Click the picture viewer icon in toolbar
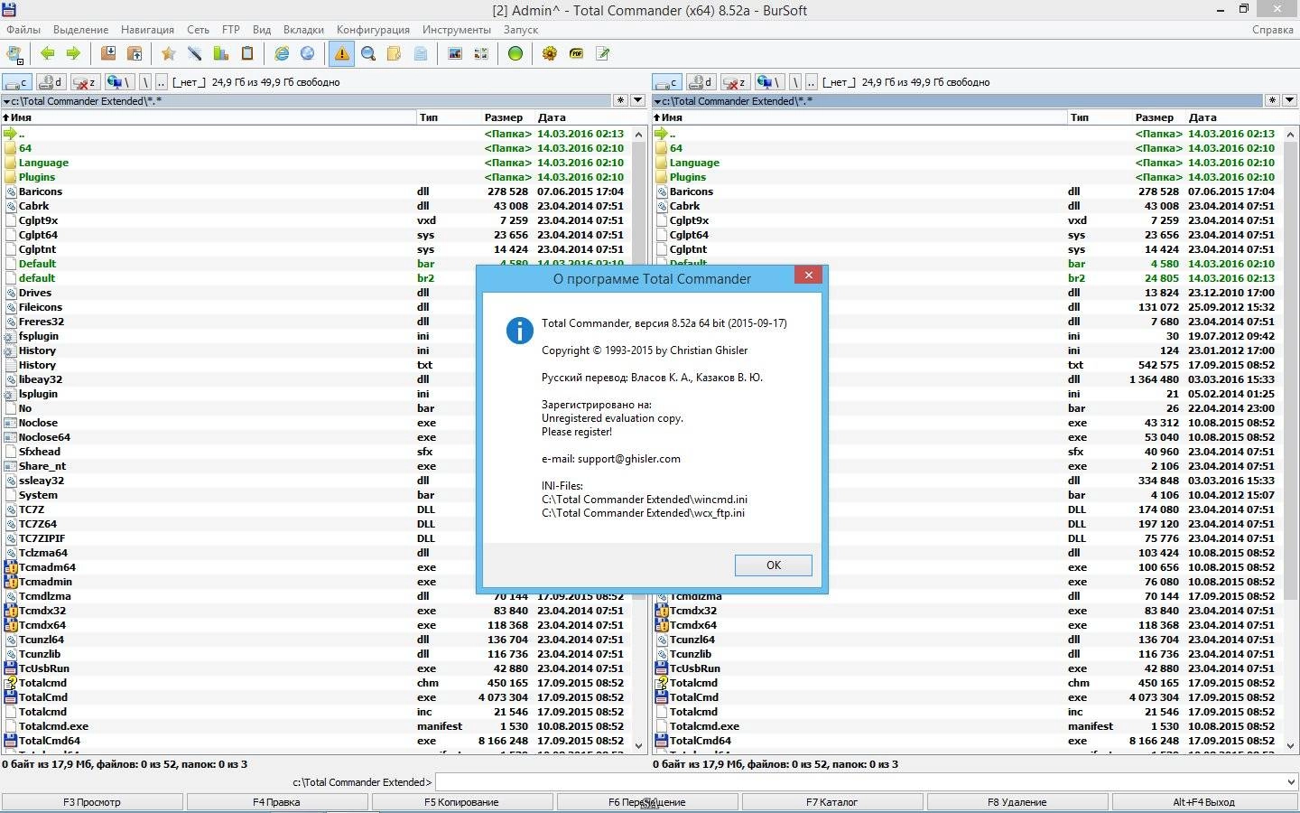 point(455,53)
